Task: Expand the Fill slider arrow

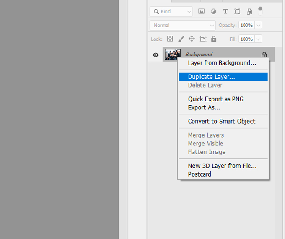Action: tap(259, 39)
